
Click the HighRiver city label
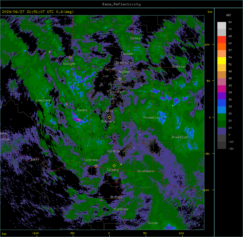[x=121, y=209]
